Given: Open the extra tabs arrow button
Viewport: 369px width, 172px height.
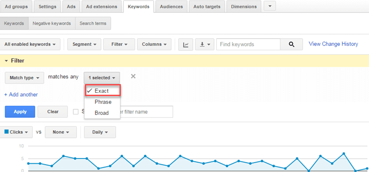Looking at the screenshot, I should tap(270, 6).
